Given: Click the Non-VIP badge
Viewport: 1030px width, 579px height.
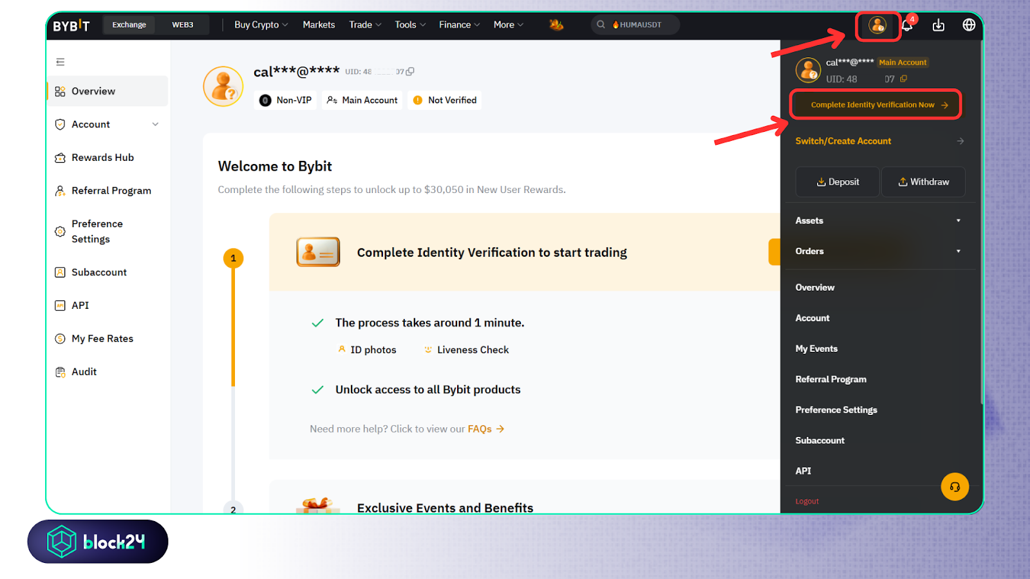Looking at the screenshot, I should tap(286, 100).
